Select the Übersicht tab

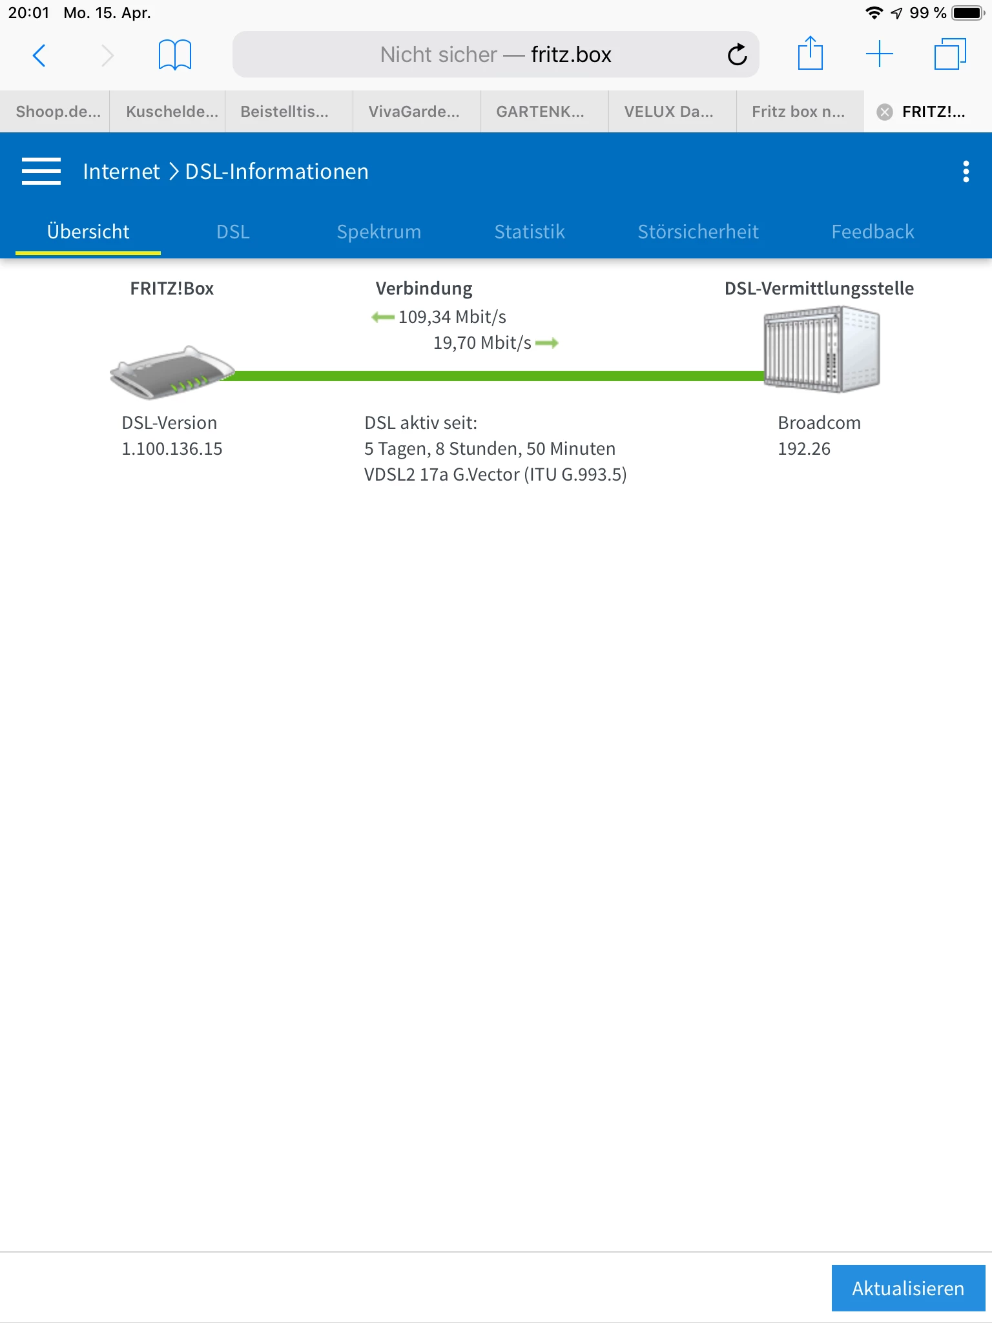[x=88, y=231]
